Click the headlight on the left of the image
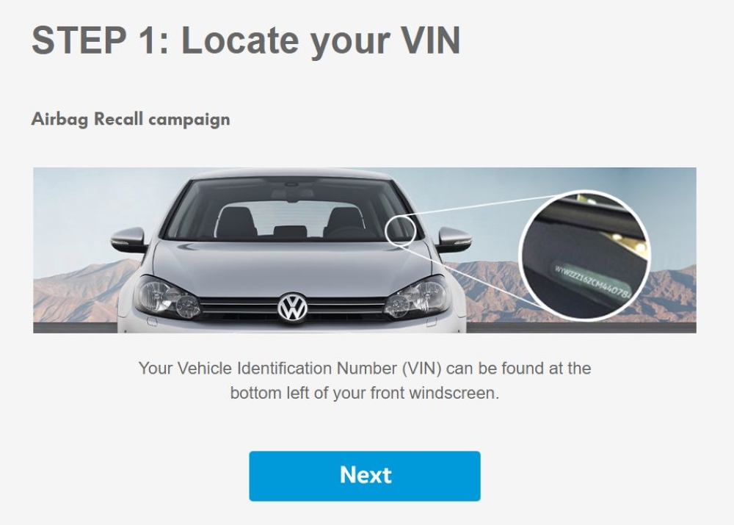The width and height of the screenshot is (734, 525). click(167, 297)
